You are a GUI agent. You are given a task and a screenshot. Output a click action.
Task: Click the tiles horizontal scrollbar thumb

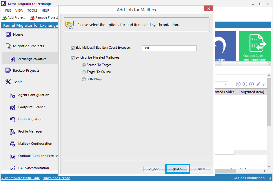coord(218,64)
